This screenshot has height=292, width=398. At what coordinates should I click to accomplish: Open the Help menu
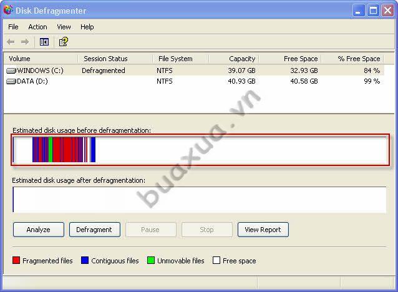click(x=87, y=27)
